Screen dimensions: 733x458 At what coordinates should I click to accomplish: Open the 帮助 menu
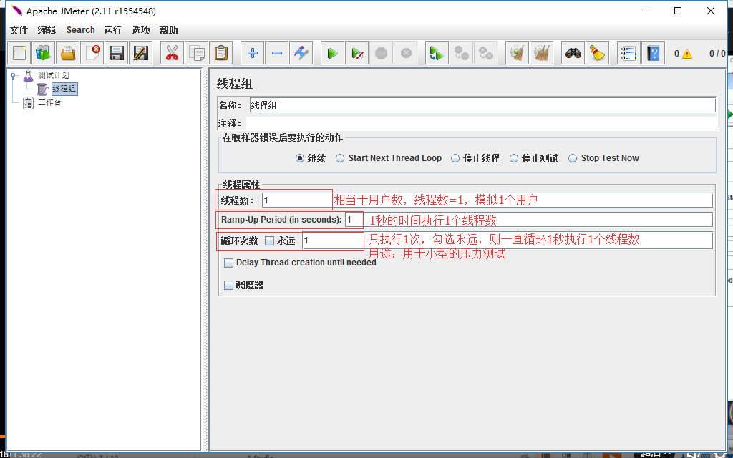(169, 30)
